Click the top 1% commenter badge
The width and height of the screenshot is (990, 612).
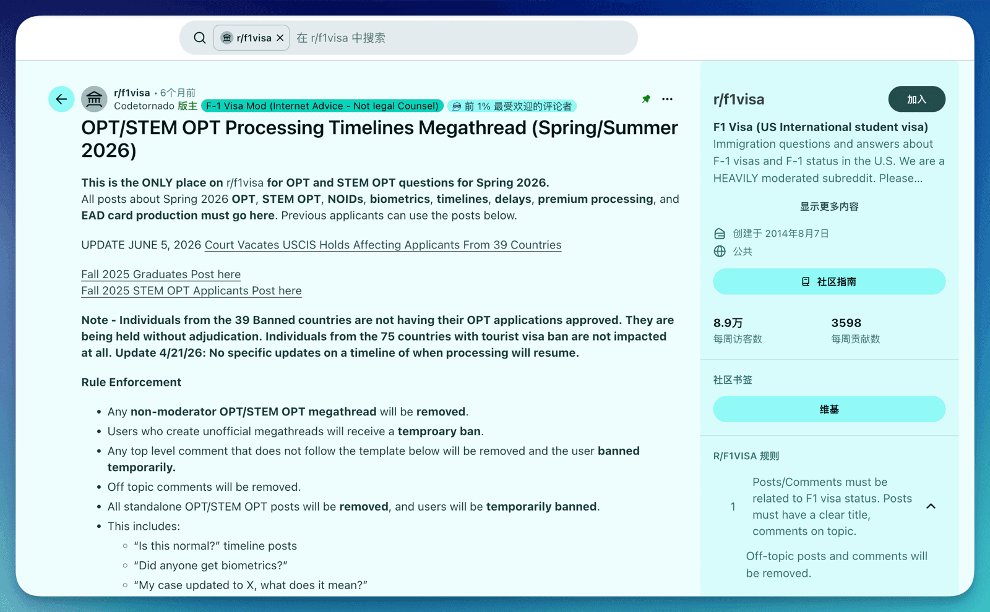click(x=512, y=106)
